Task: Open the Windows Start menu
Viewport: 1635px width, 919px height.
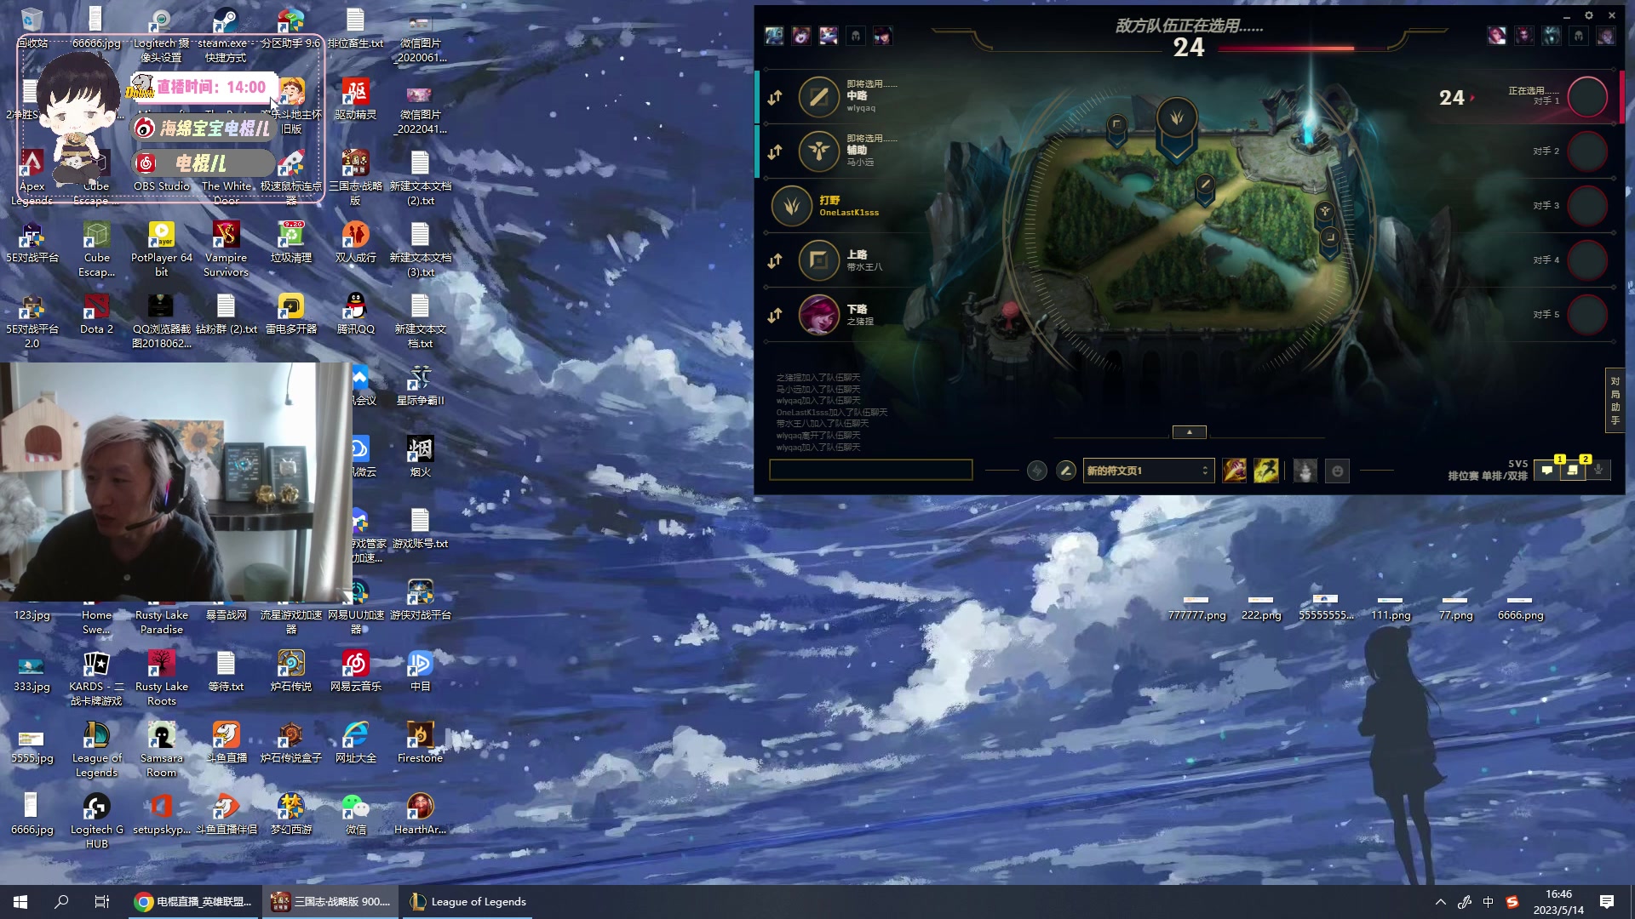Action: [x=20, y=902]
